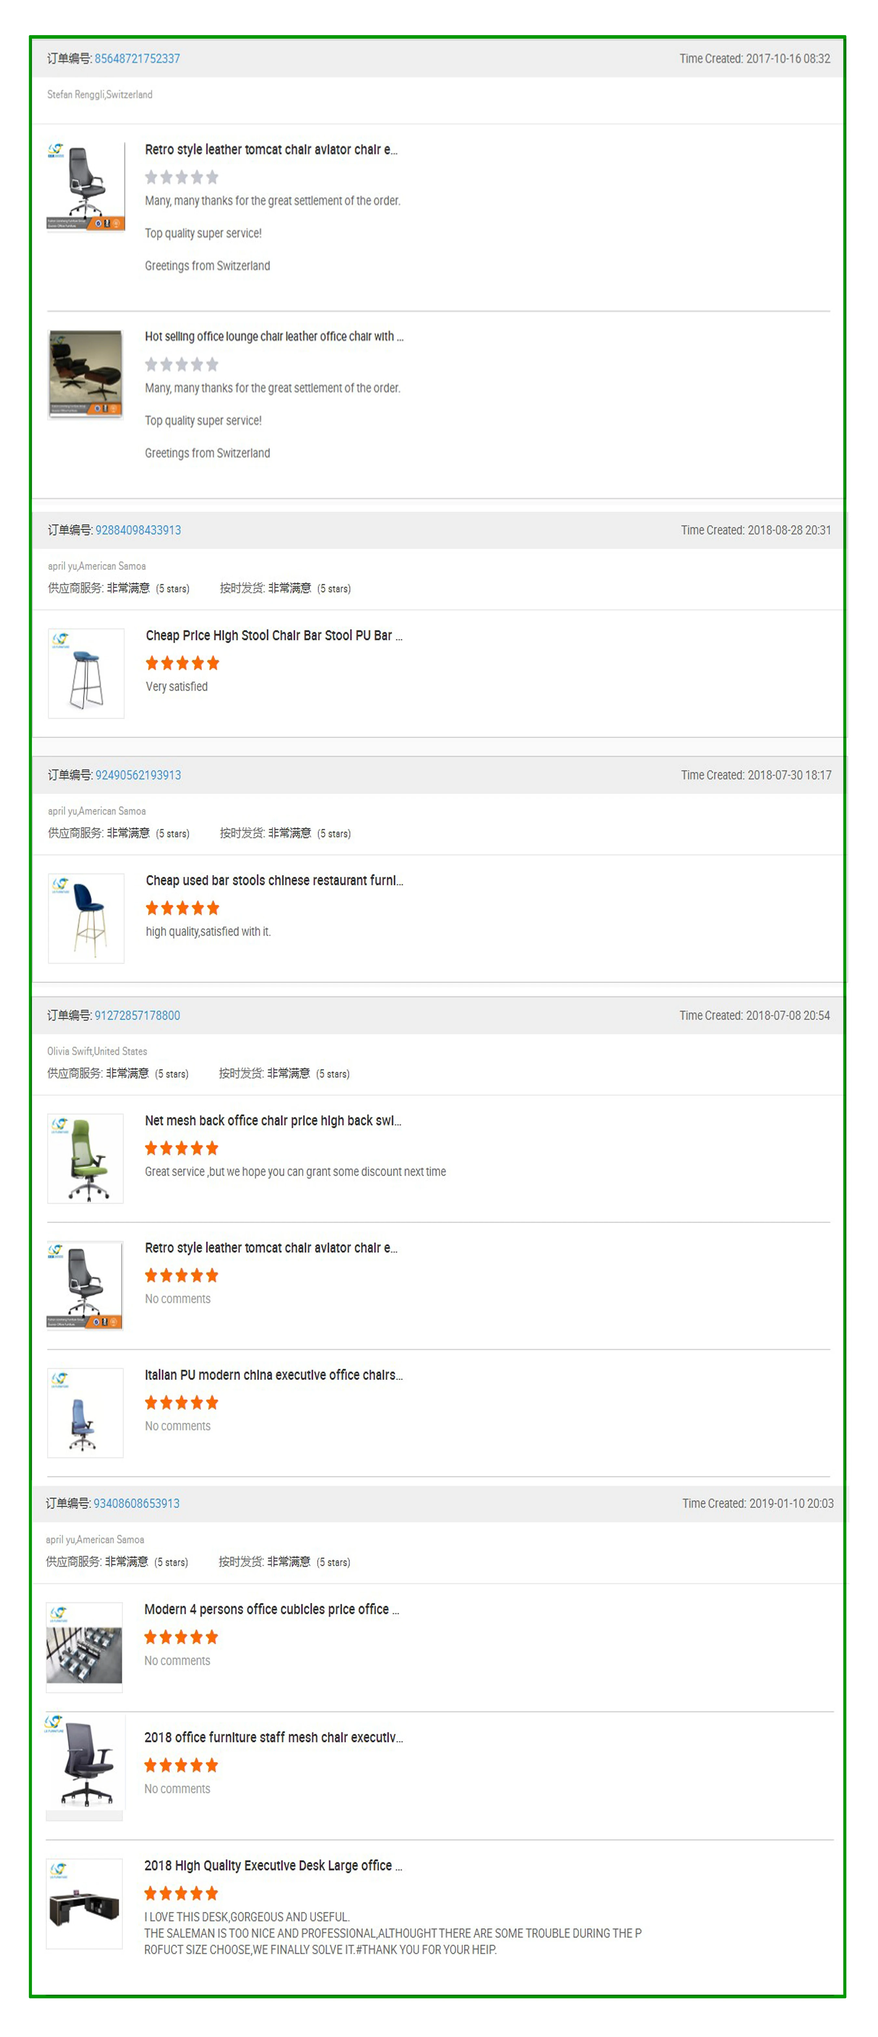Click the green mesh office chair thumbnail
The image size is (878, 2037).
point(85,1158)
